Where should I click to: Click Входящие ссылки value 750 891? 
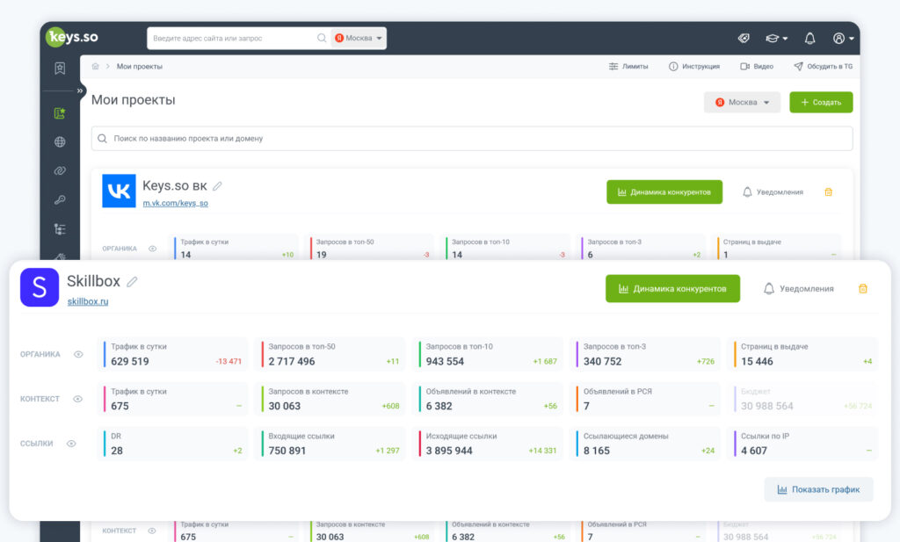click(287, 451)
